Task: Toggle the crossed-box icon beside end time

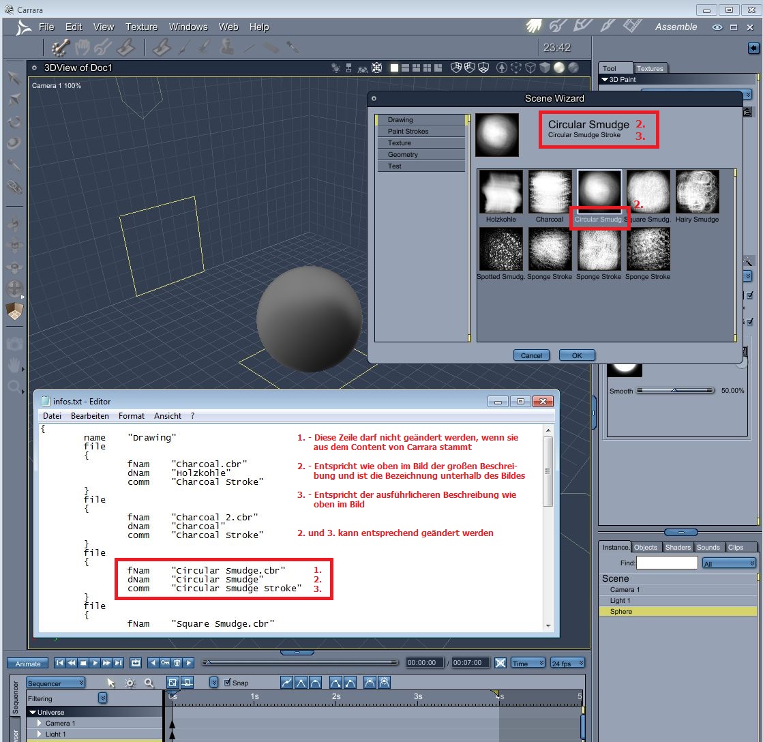Action: tap(500, 663)
